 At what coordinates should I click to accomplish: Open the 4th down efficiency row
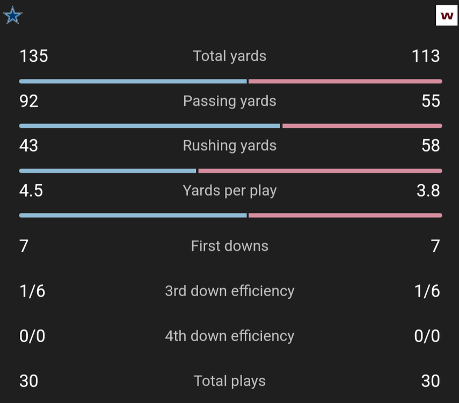pos(229,336)
